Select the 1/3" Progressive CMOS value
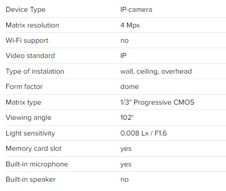 157,102
